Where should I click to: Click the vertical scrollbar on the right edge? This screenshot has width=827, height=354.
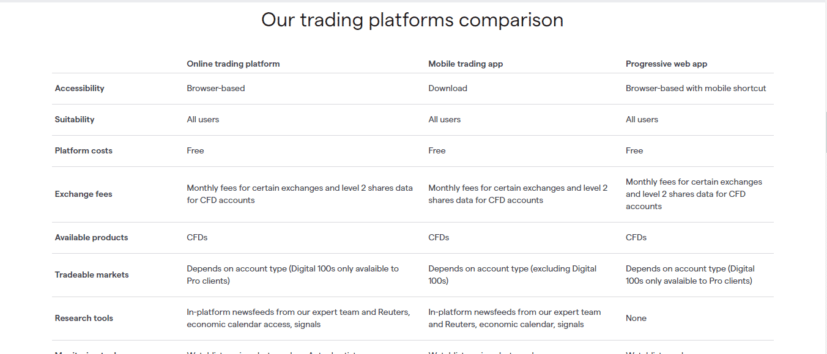coord(824,76)
